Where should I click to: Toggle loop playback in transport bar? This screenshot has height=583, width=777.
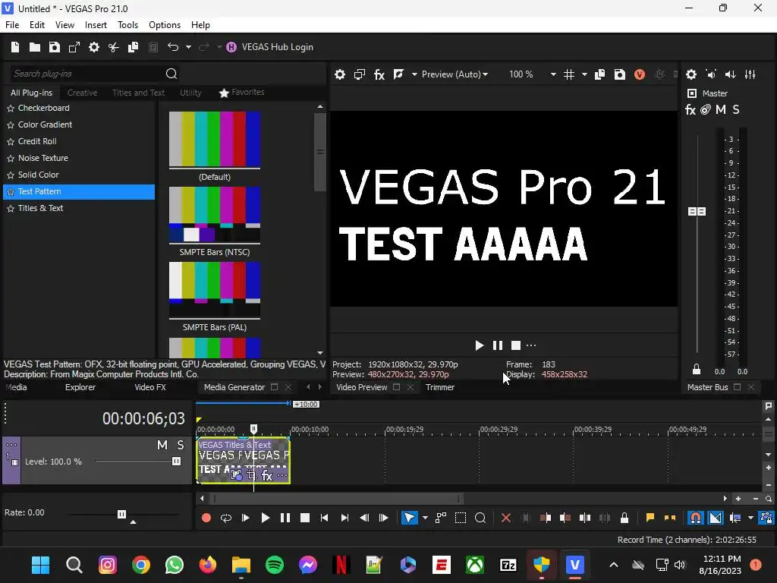(226, 518)
